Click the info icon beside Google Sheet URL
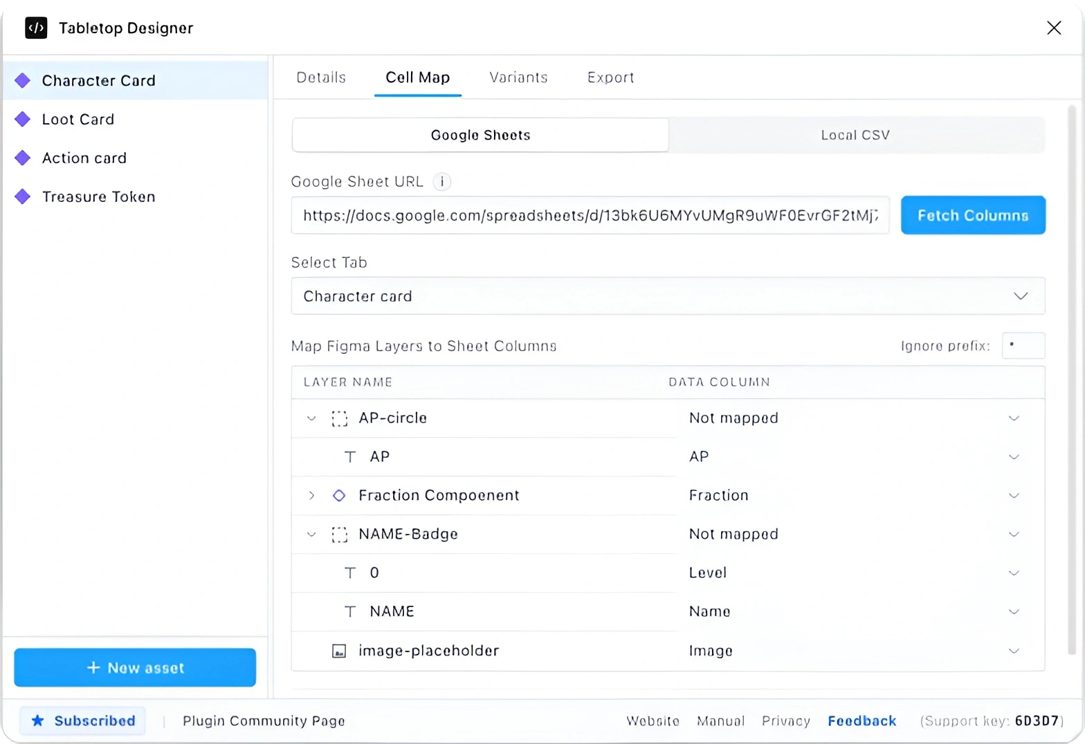 (441, 182)
